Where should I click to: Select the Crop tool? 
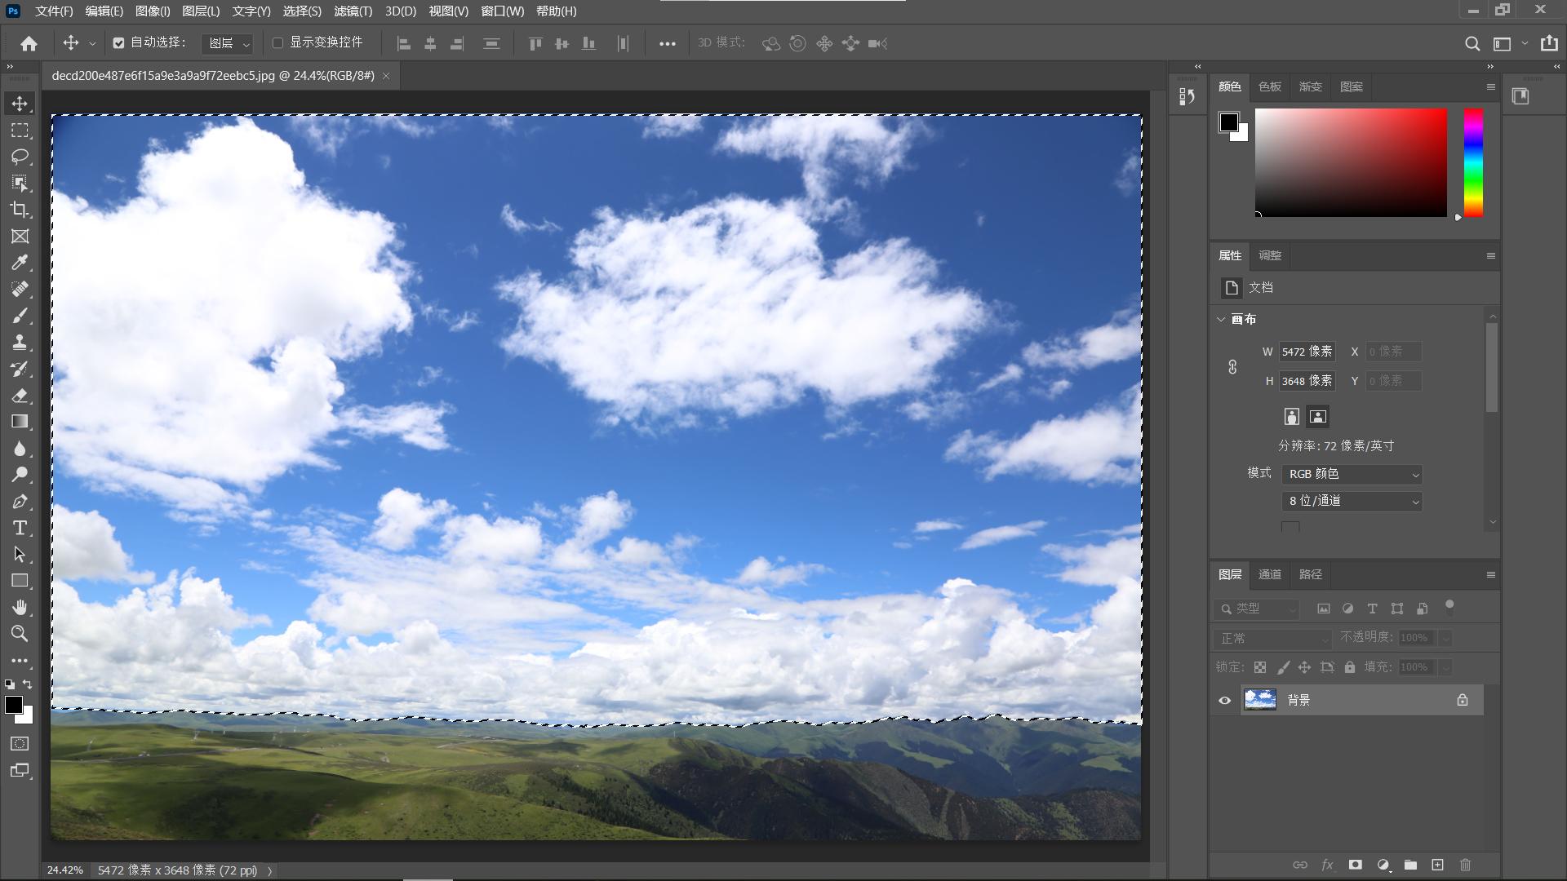(x=20, y=210)
